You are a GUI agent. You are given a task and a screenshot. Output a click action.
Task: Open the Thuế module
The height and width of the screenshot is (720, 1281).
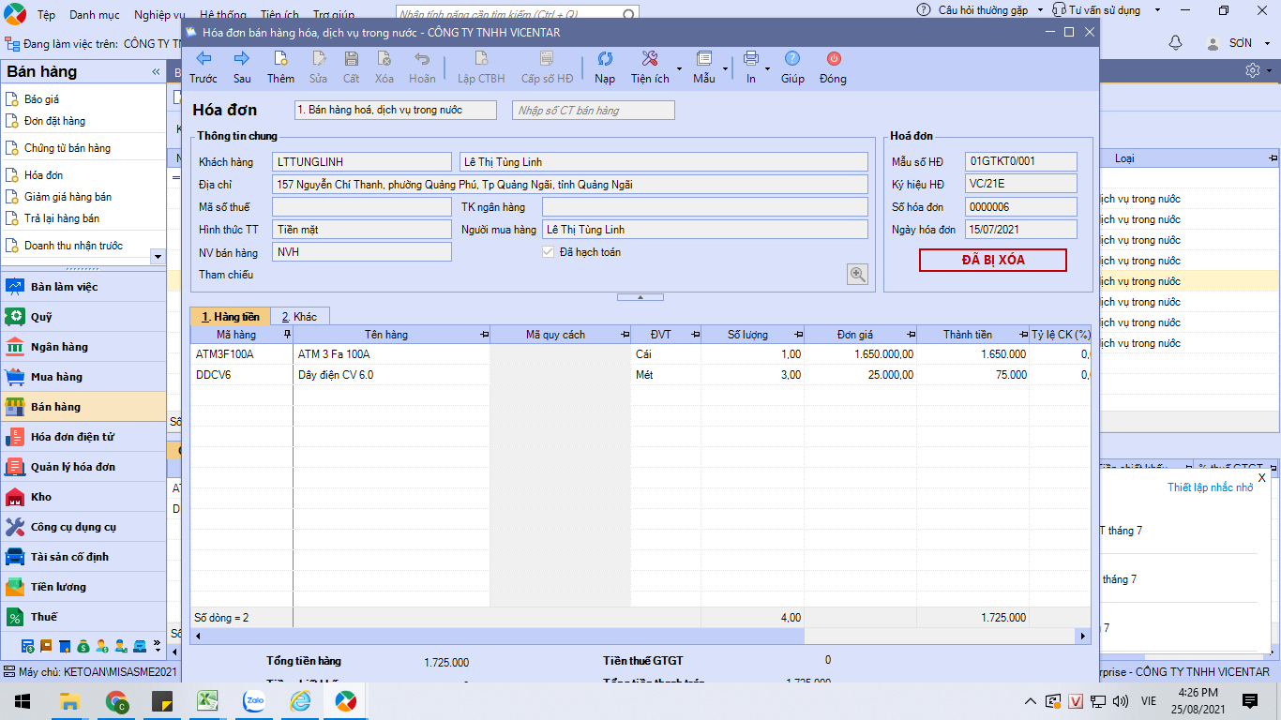[x=83, y=617]
